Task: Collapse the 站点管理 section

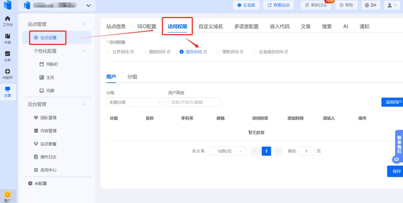Action: (84, 24)
